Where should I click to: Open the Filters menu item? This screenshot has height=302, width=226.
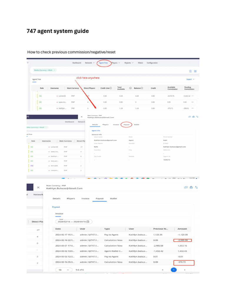(140, 63)
